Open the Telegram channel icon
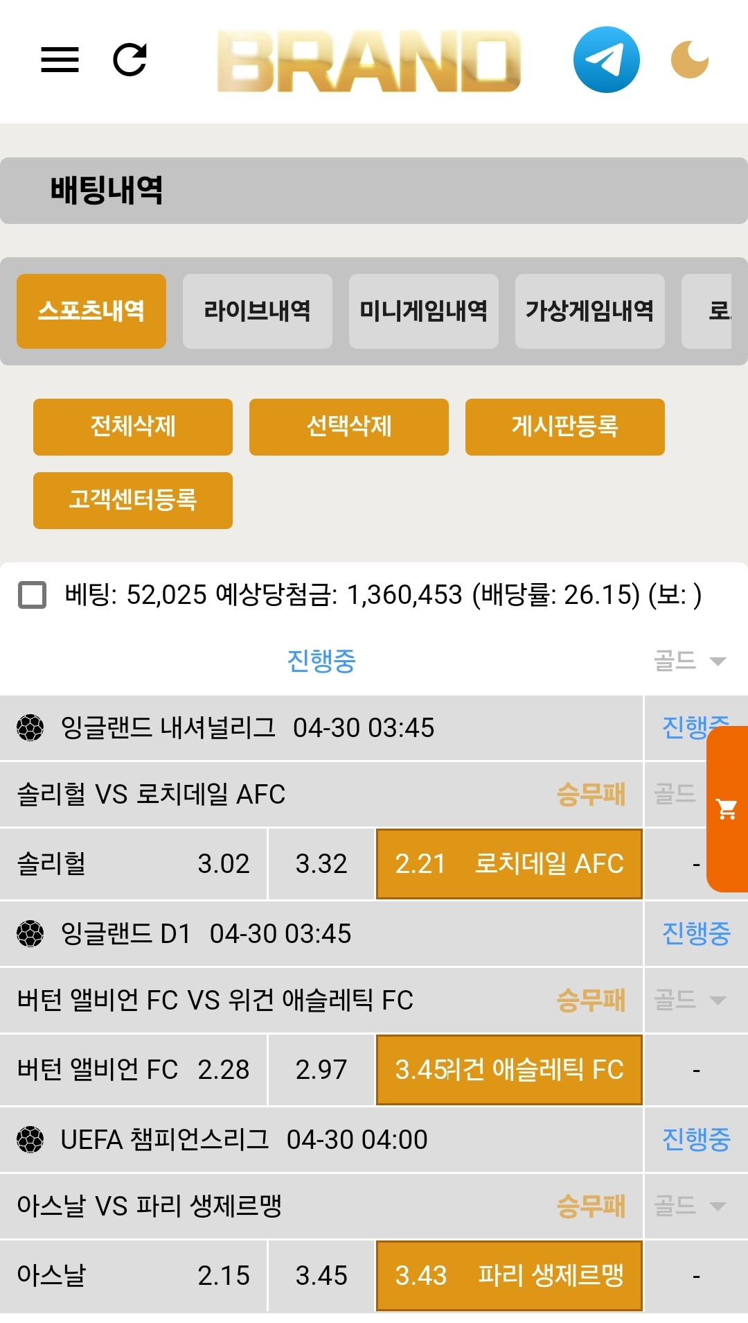The width and height of the screenshot is (748, 1323). coord(606,60)
